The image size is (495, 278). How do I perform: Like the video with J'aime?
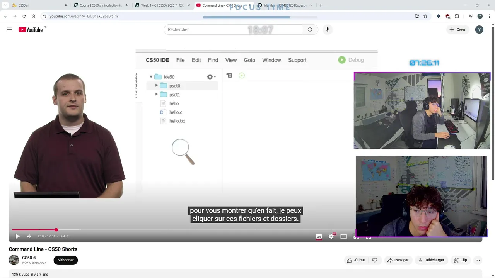356,260
